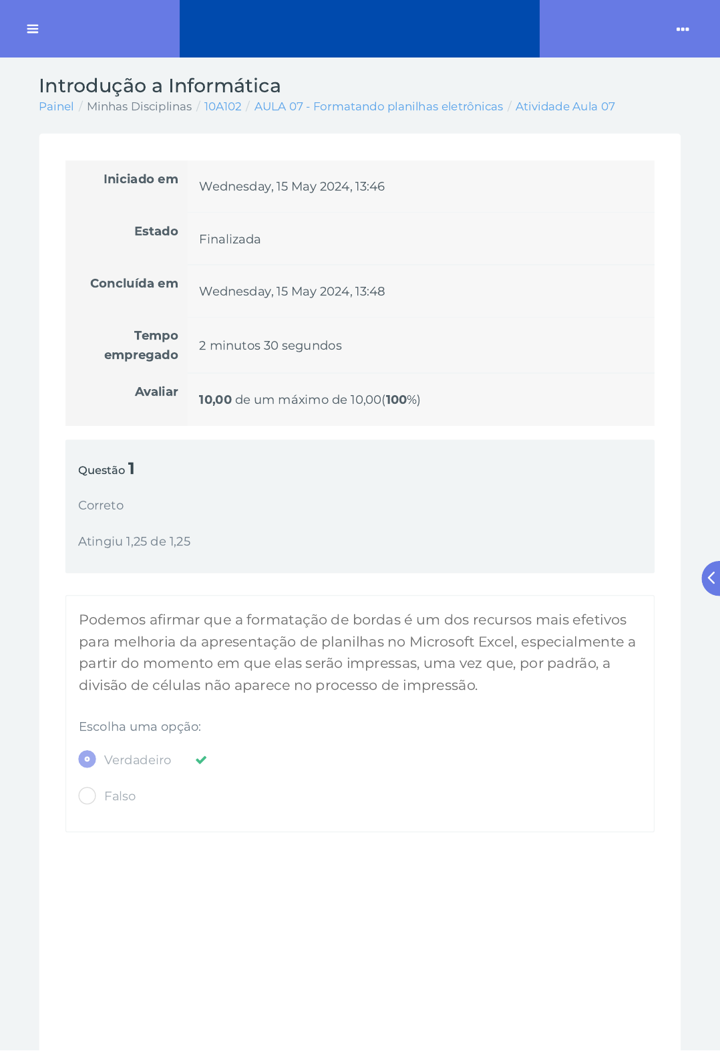Click the Falso answer label
The height and width of the screenshot is (1051, 720).
click(x=120, y=796)
